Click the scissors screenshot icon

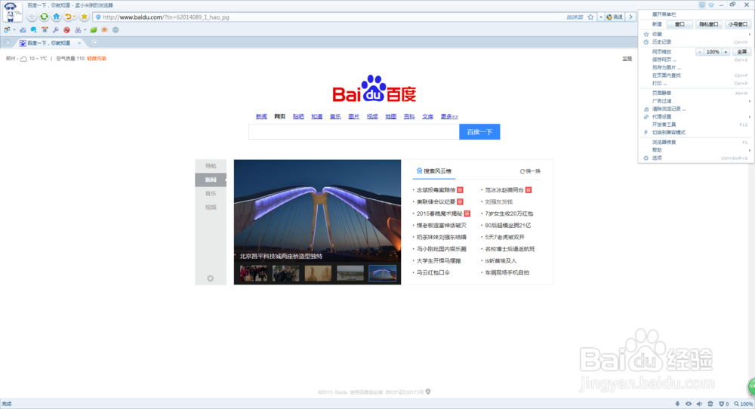[x=78, y=30]
